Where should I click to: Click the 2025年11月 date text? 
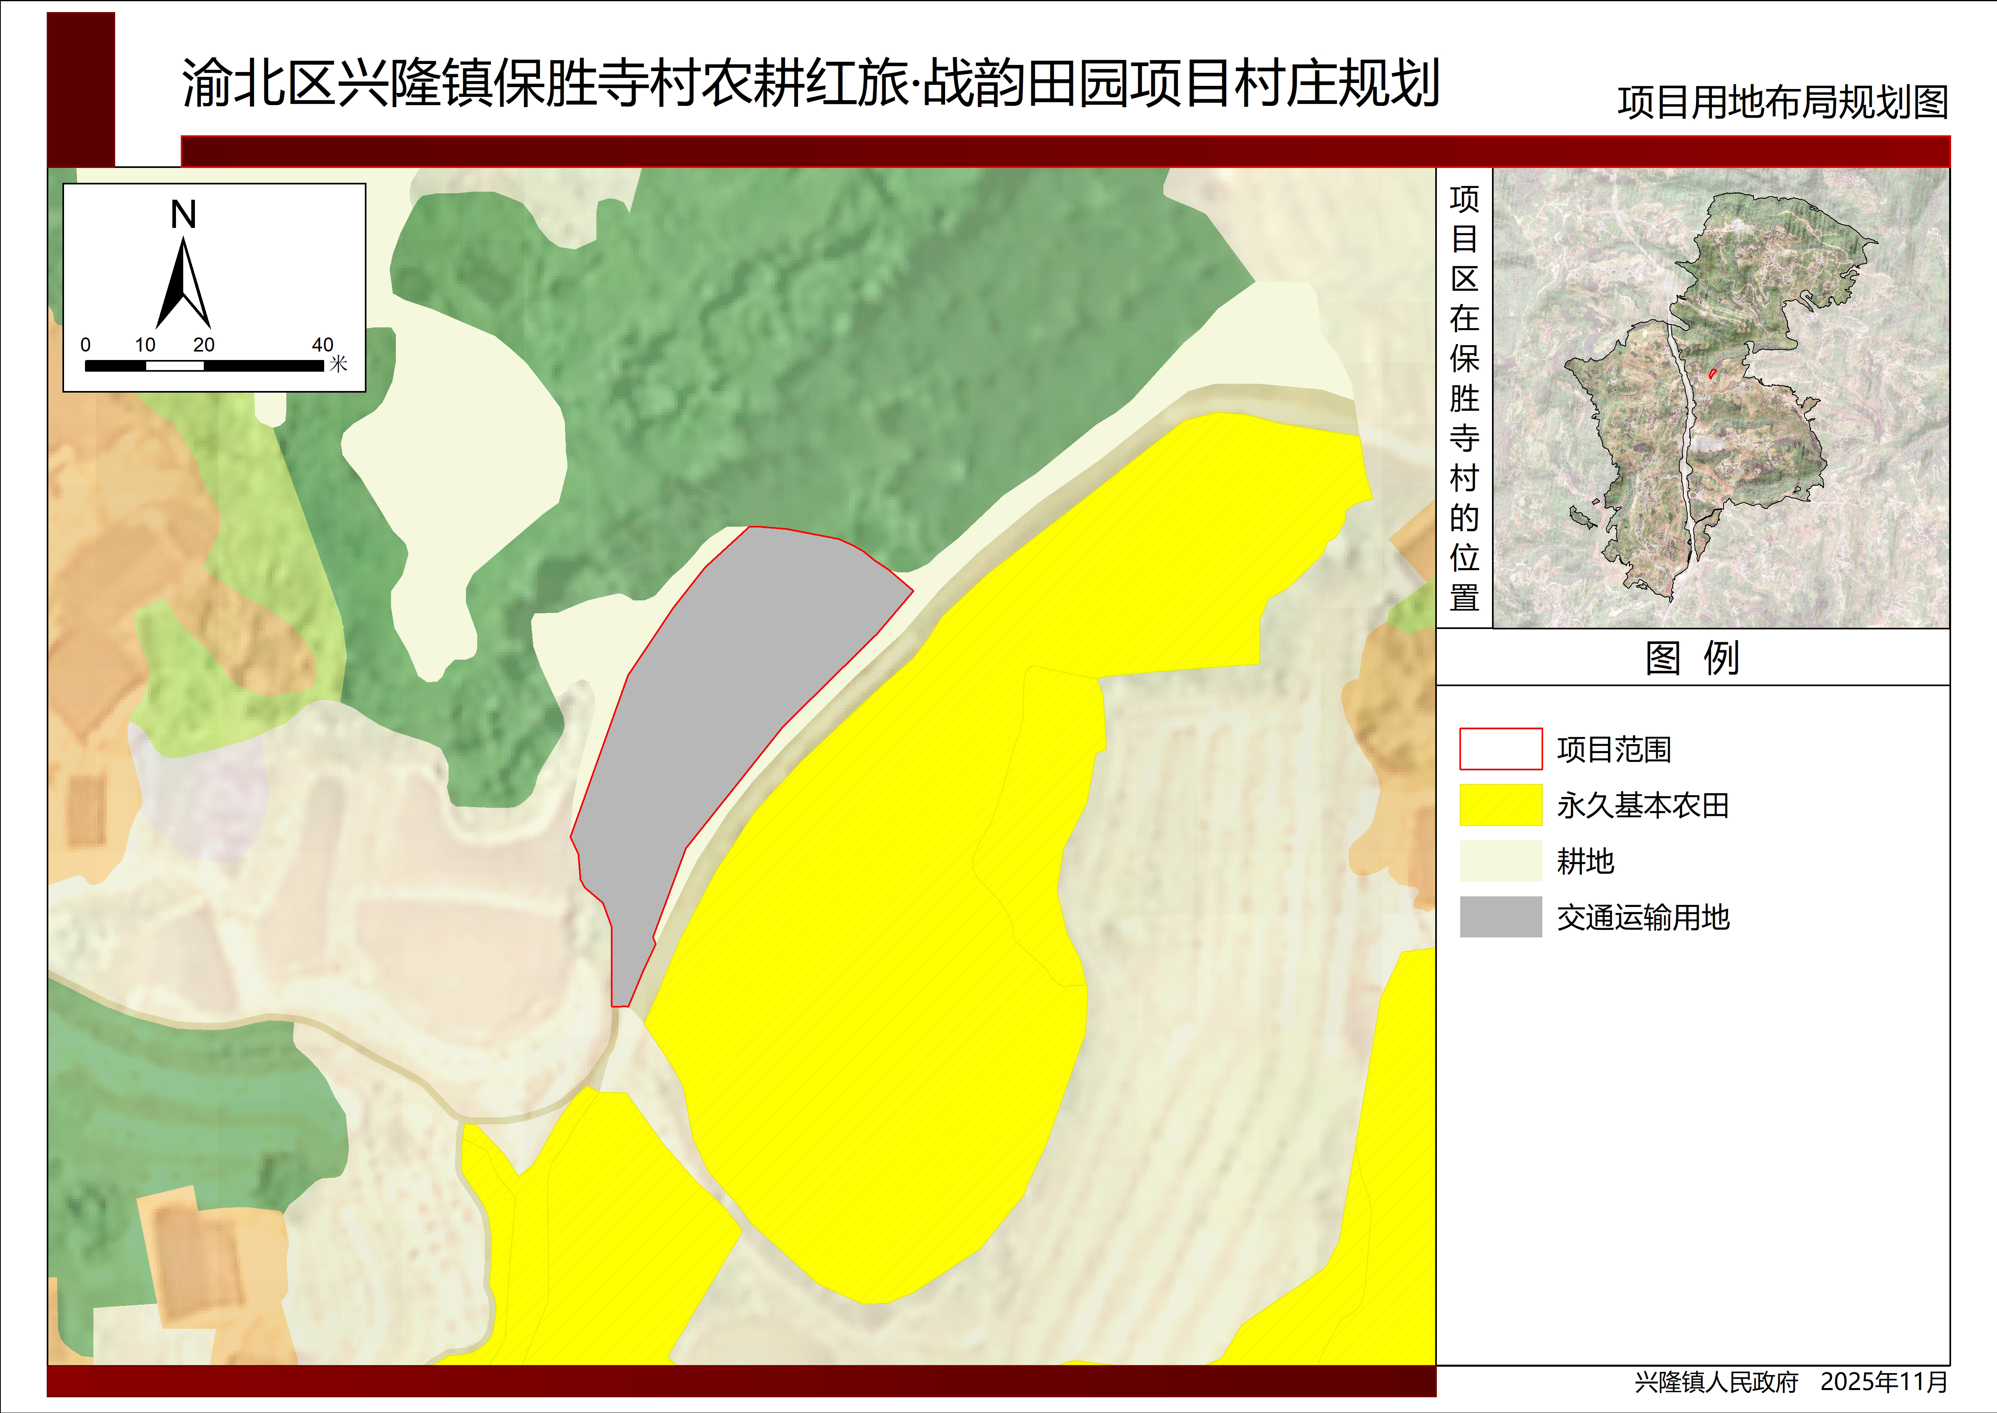1883,1382
